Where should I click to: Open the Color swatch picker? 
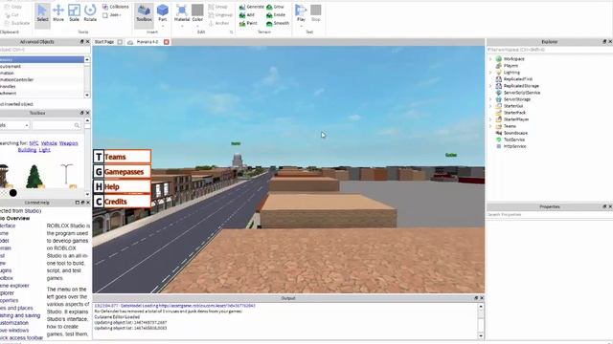coord(197,11)
